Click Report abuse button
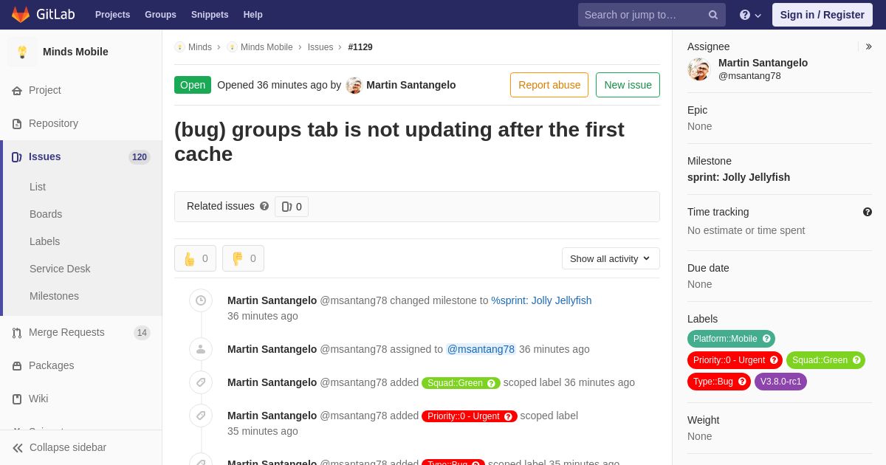The height and width of the screenshot is (465, 886). pos(549,85)
